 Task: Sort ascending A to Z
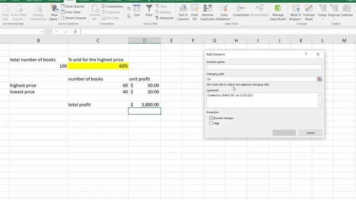point(129,9)
